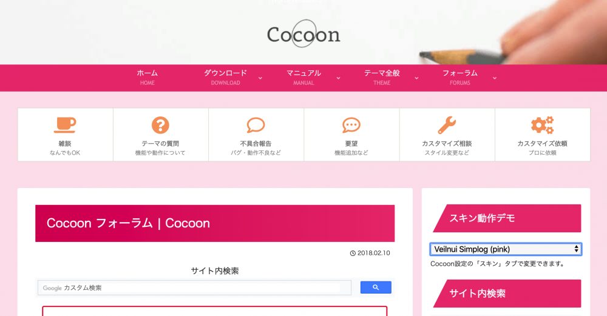Go to ホーム in navigation bar
Viewport: 607px width, 316px height.
(147, 78)
